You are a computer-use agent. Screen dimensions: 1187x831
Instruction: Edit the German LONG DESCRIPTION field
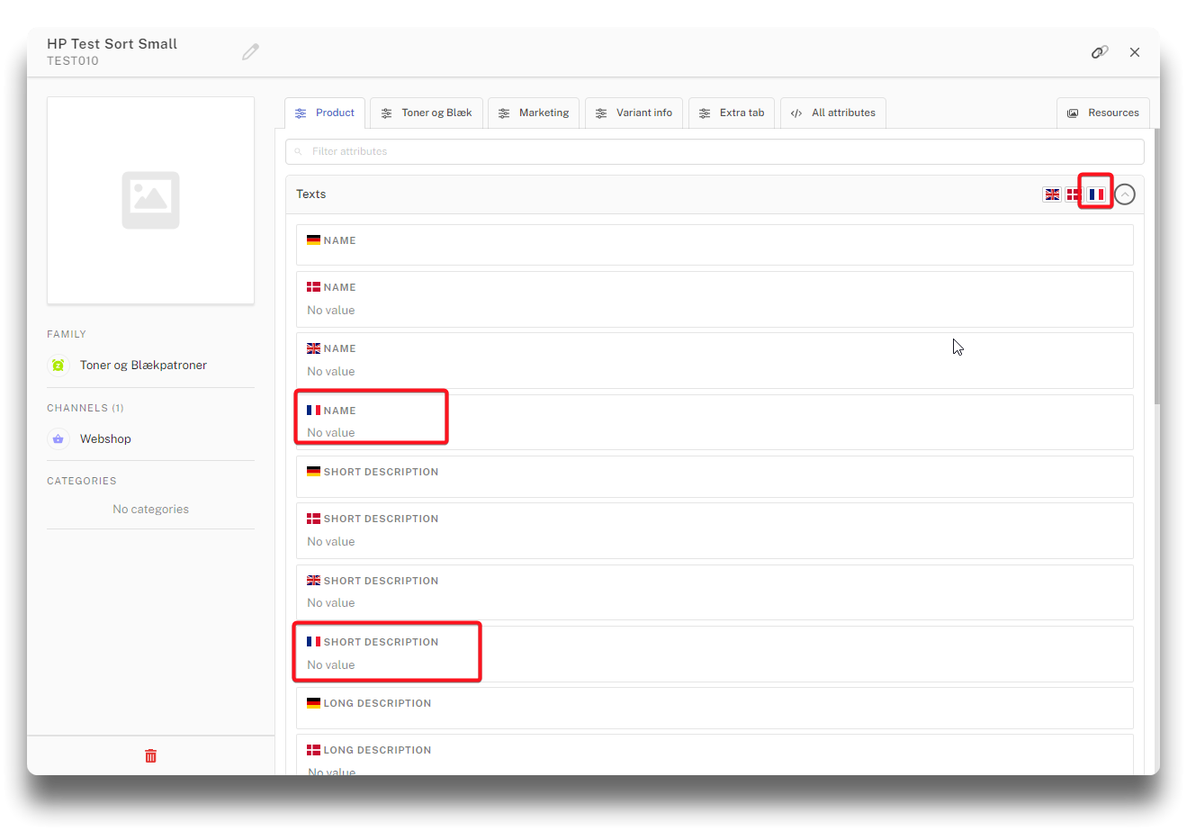tap(715, 708)
